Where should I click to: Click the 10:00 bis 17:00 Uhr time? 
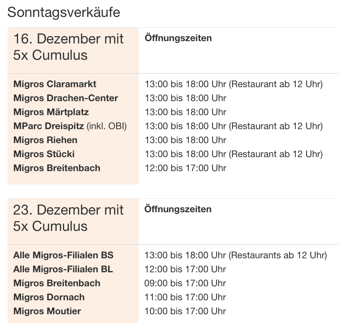[185, 311]
